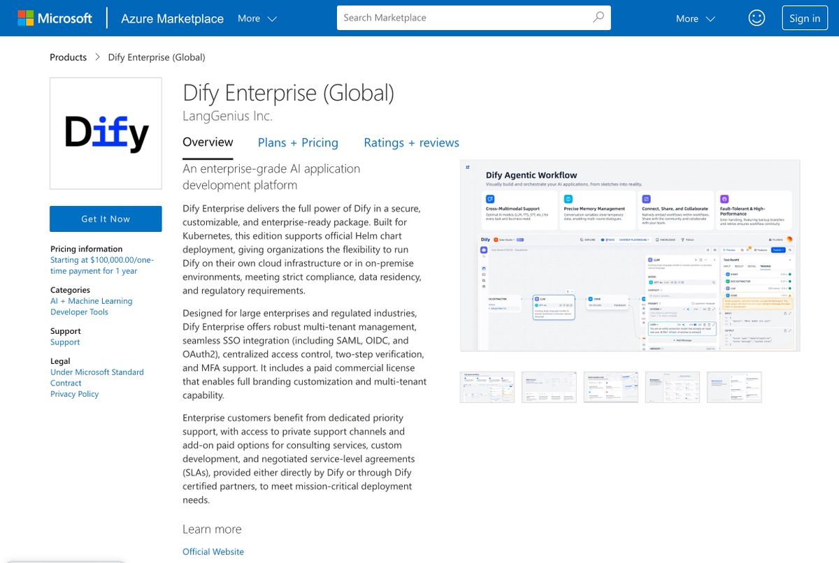Click the magnifying glass search icon
Image resolution: width=839 pixels, height=563 pixels.
[x=598, y=17]
